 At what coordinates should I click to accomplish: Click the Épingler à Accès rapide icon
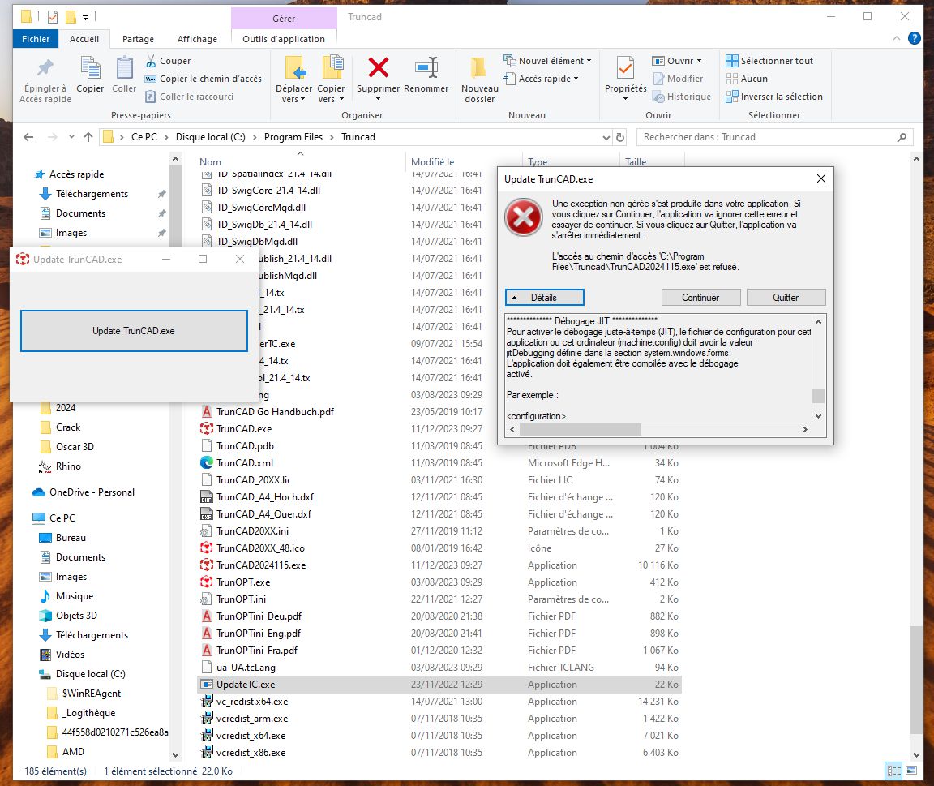(45, 68)
